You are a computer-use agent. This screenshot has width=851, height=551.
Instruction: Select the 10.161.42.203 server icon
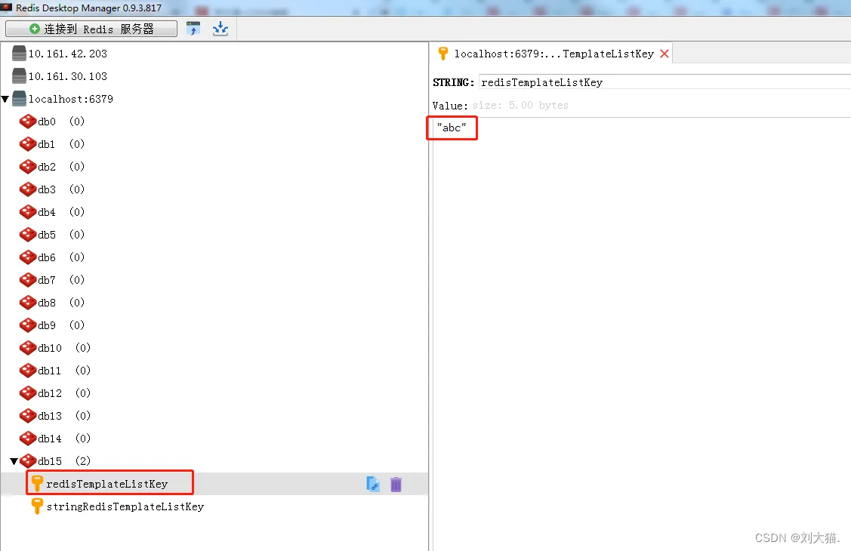click(19, 53)
